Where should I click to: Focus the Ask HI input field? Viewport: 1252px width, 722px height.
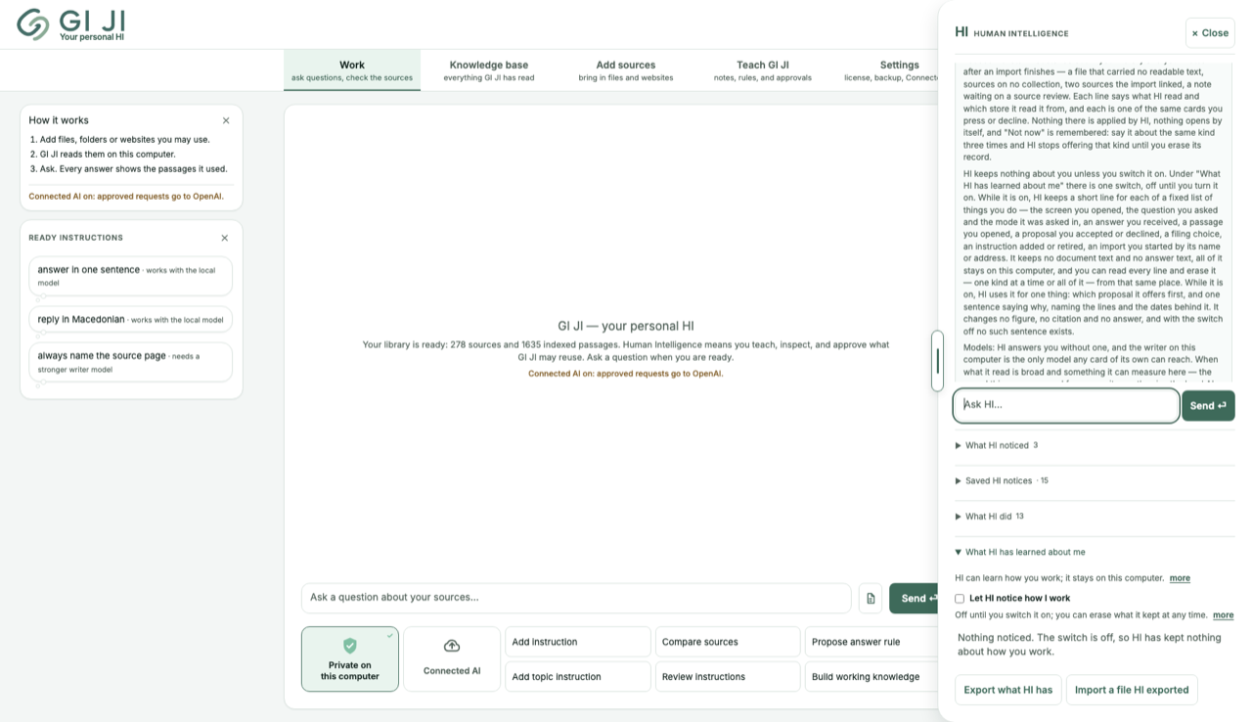[1066, 405]
